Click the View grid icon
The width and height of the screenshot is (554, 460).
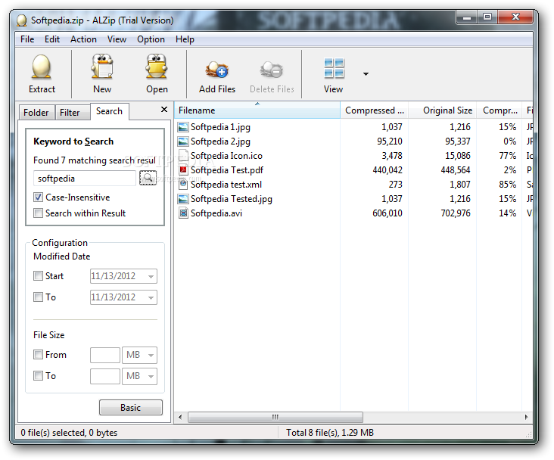[x=334, y=68]
